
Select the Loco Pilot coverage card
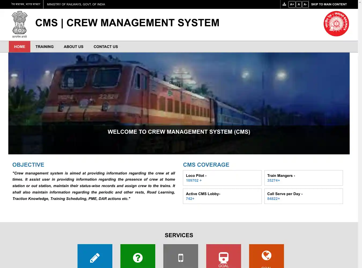click(x=222, y=178)
